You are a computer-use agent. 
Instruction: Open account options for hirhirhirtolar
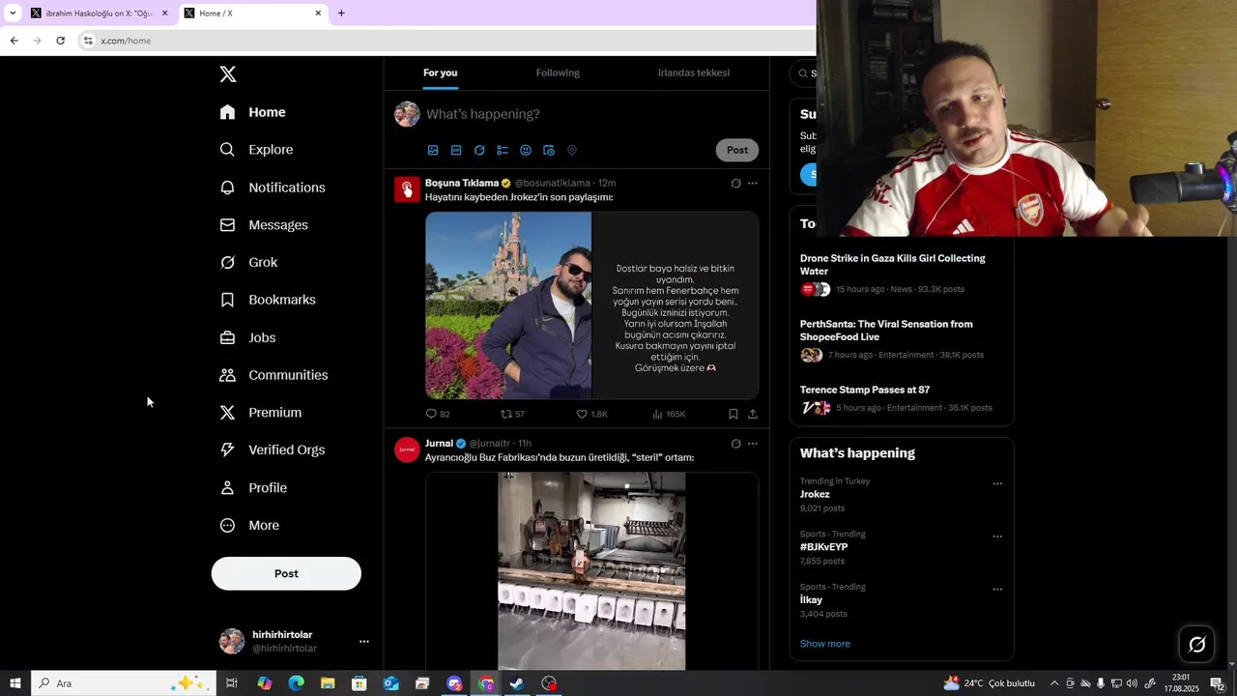363,641
